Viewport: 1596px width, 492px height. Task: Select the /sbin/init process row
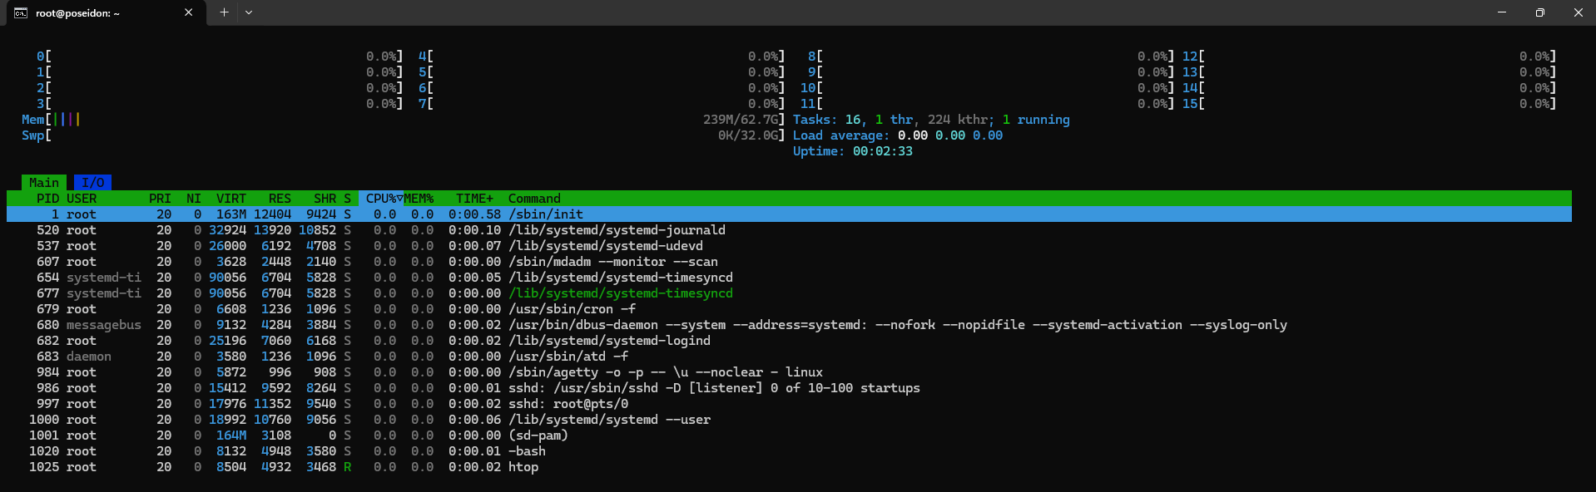tap(545, 214)
